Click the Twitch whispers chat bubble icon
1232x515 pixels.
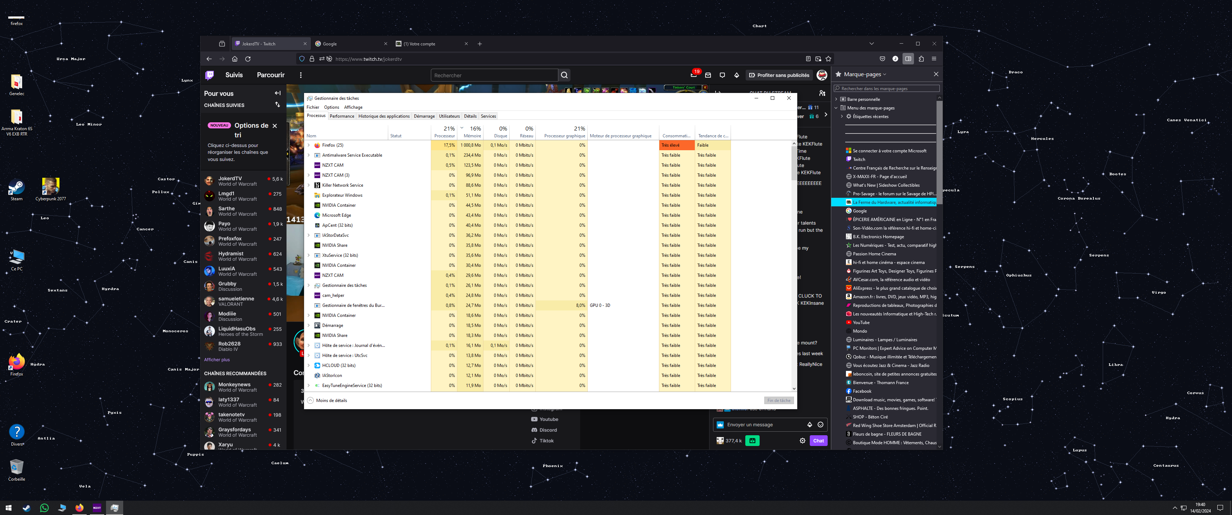coord(722,75)
